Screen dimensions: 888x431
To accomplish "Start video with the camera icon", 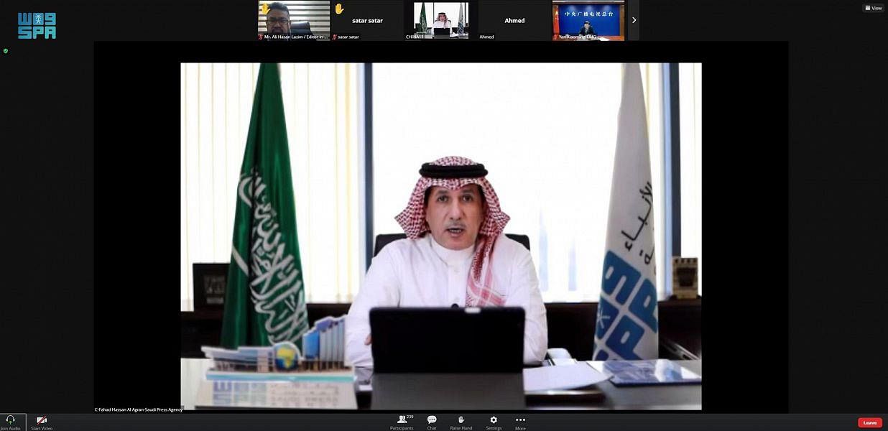I will [41, 420].
